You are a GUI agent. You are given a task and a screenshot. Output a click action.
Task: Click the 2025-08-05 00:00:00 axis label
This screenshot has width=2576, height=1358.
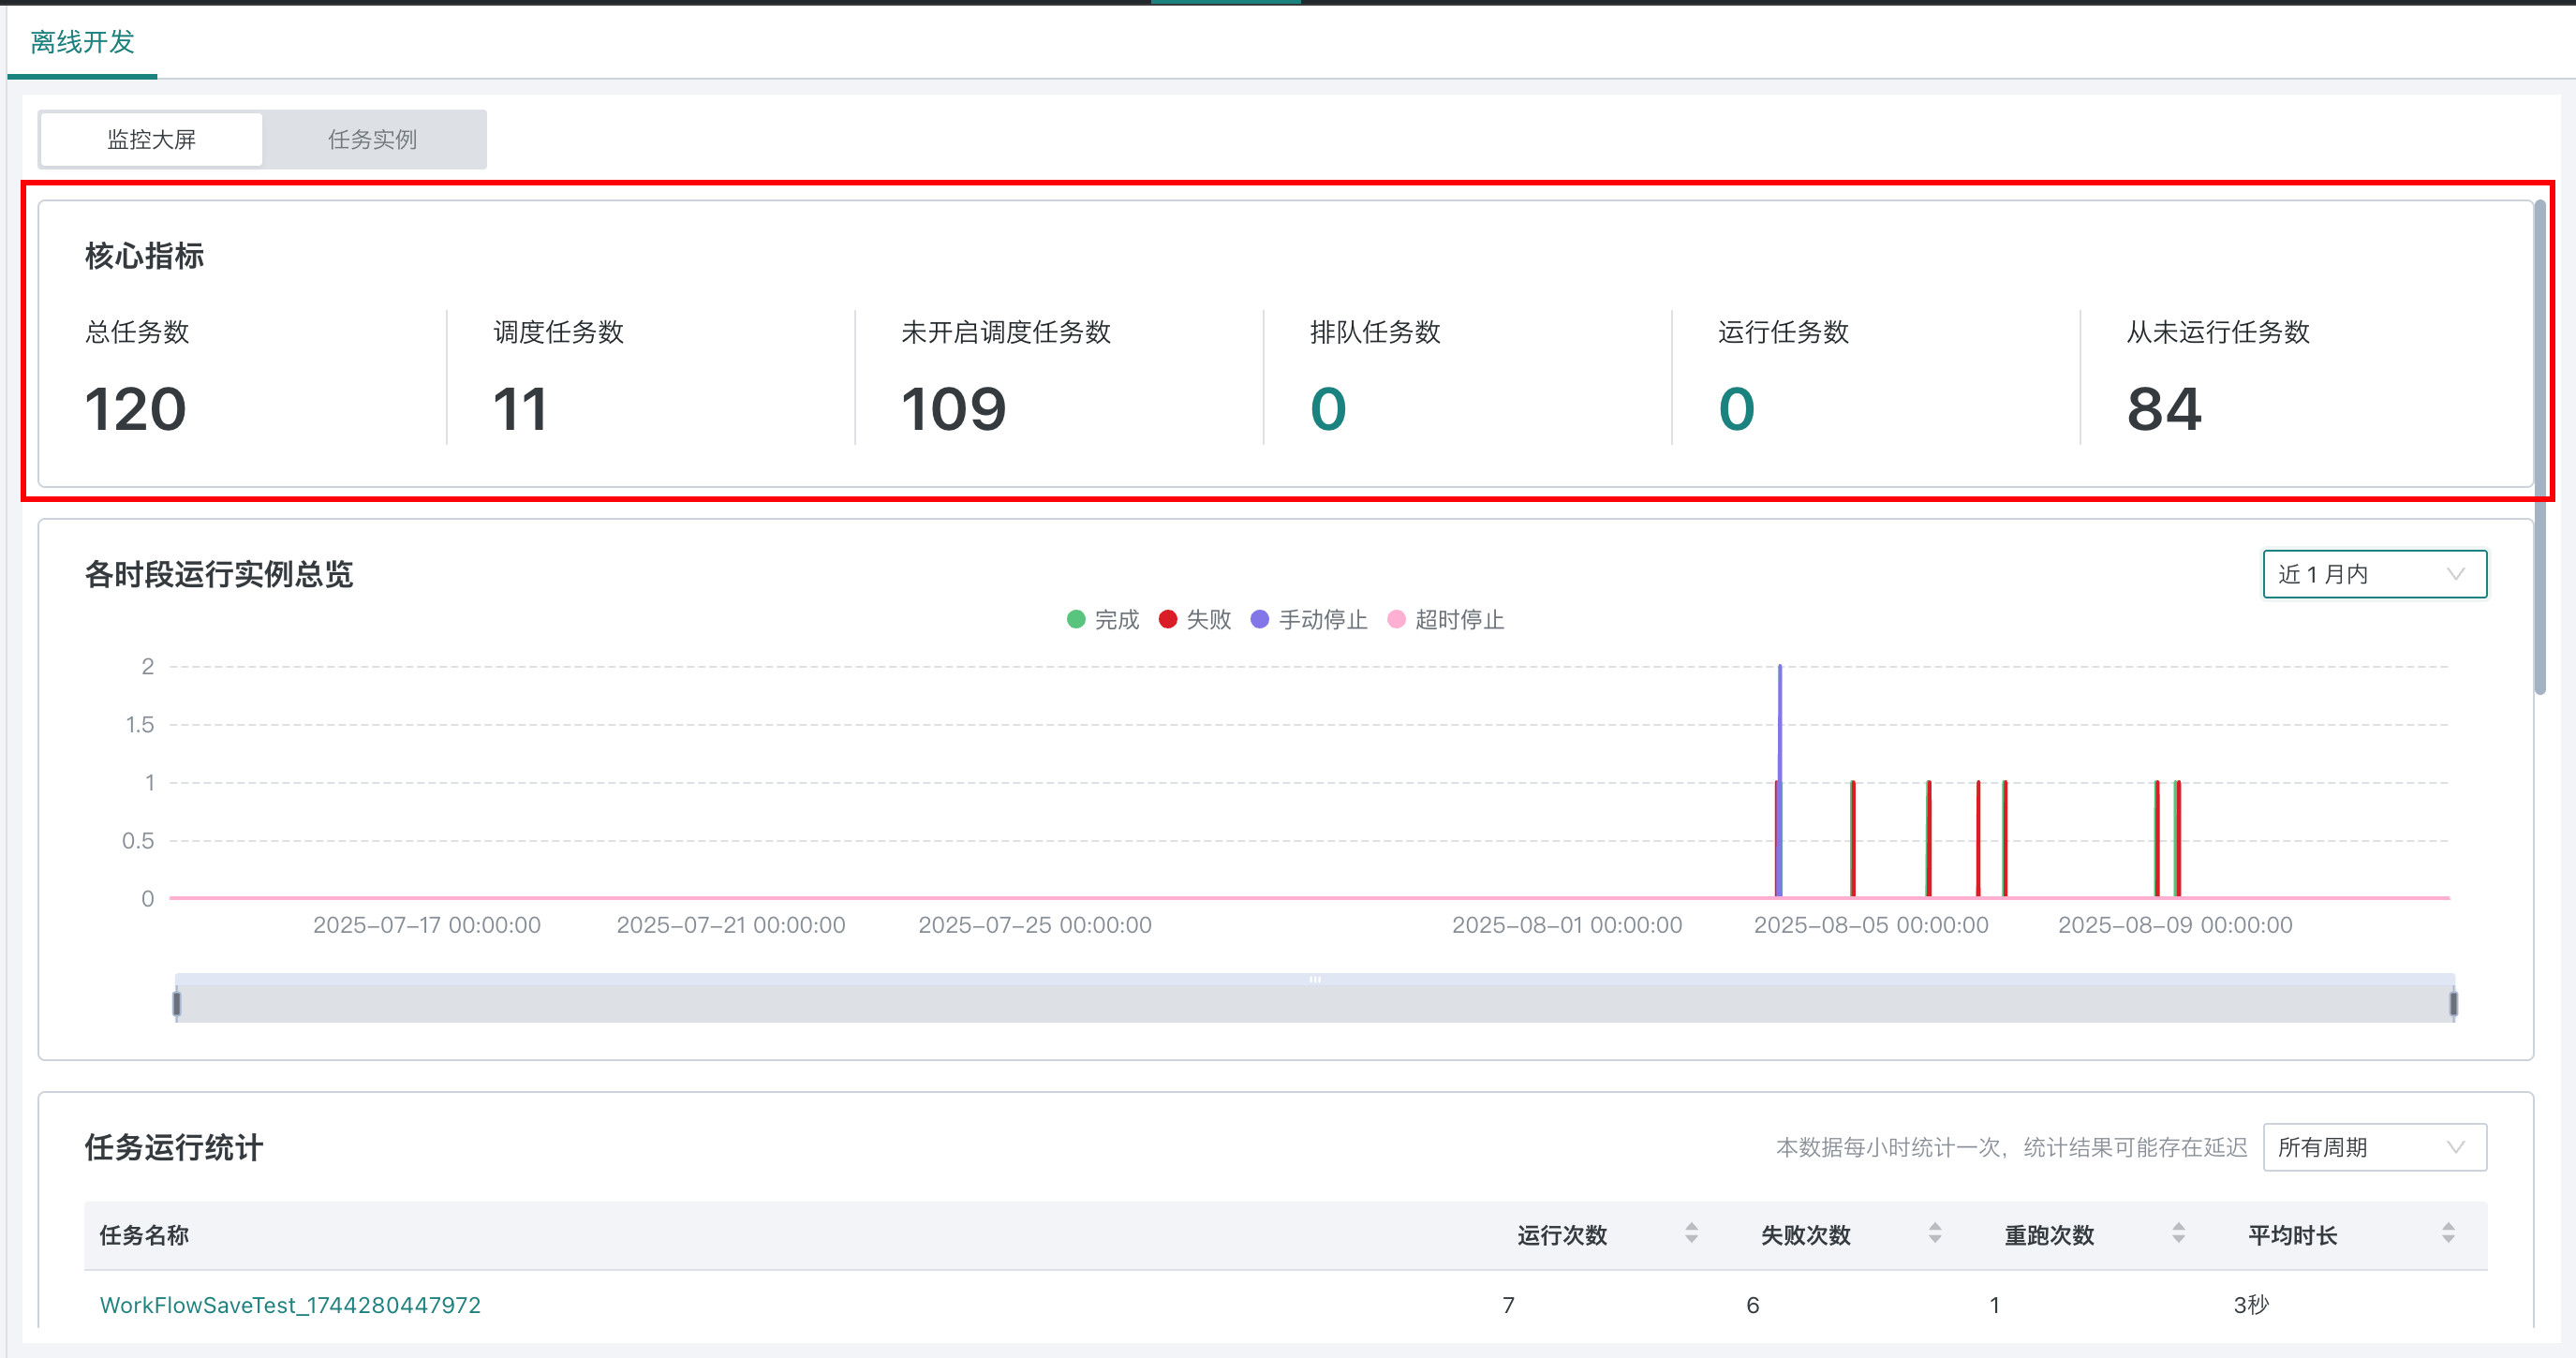(x=1871, y=925)
